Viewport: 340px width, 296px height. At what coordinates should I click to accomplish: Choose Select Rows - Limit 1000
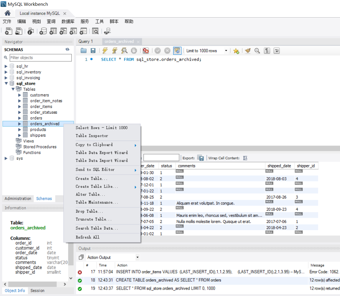pyautogui.click(x=102, y=128)
